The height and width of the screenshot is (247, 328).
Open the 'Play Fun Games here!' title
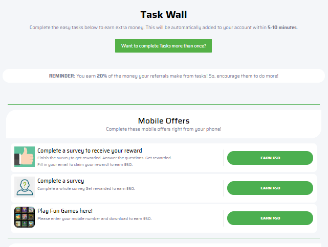pos(65,211)
